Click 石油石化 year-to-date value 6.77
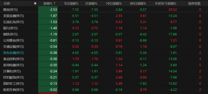 pyautogui.click(x=173, y=22)
